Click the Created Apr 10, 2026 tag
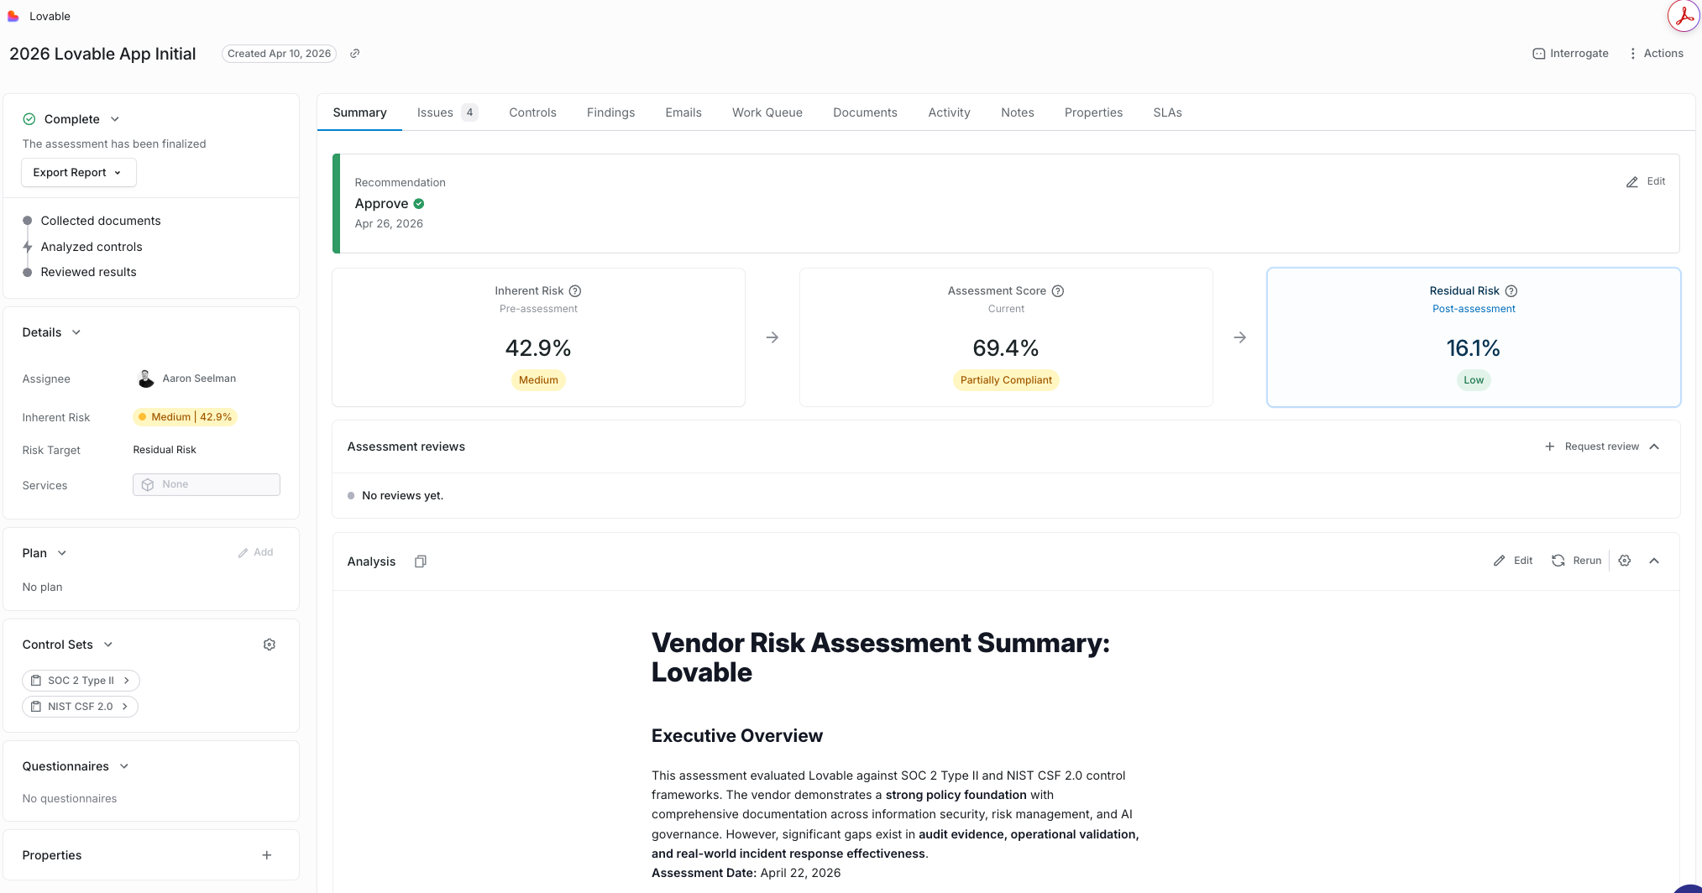The height and width of the screenshot is (893, 1702). point(279,54)
